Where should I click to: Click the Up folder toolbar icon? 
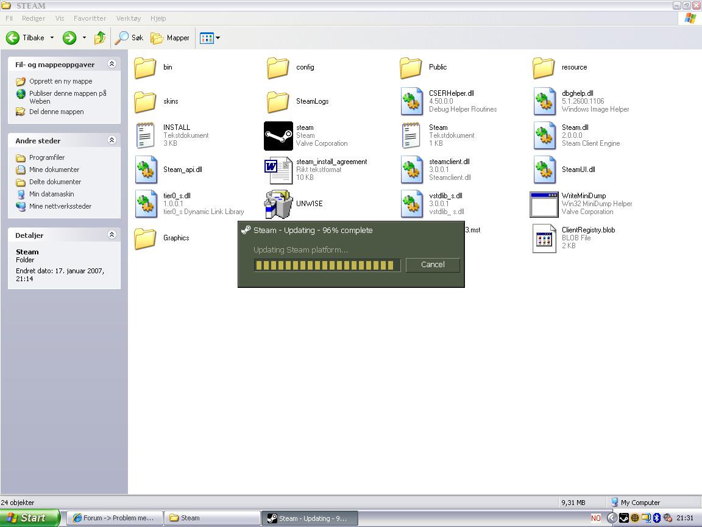click(x=100, y=38)
